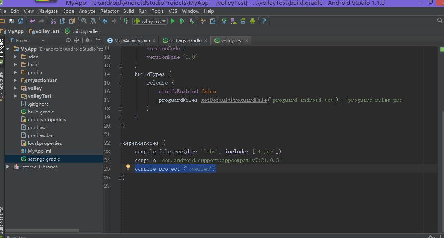Click the Copy icon in the toolbar
The width and height of the screenshot is (444, 238).
(63, 21)
